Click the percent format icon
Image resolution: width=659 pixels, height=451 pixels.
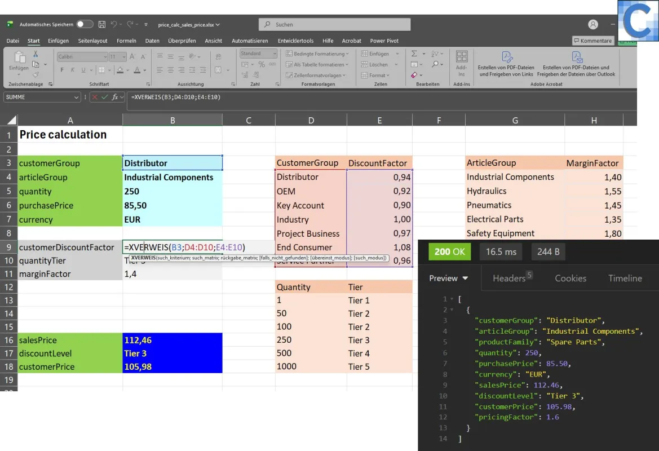pyautogui.click(x=262, y=64)
